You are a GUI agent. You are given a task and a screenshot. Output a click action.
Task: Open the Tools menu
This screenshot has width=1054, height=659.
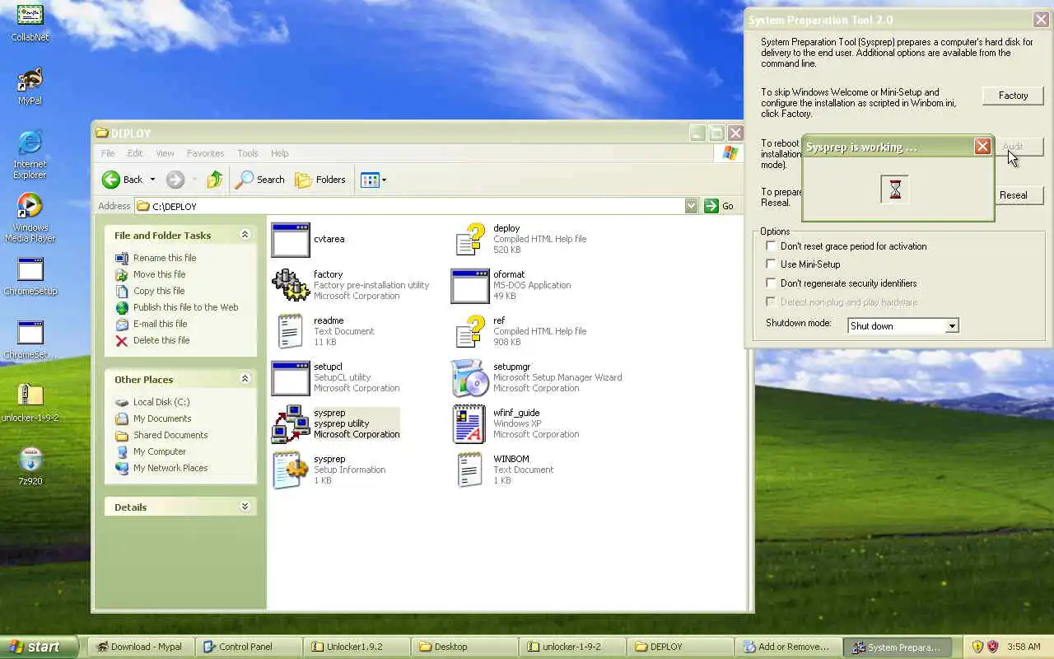pos(247,153)
